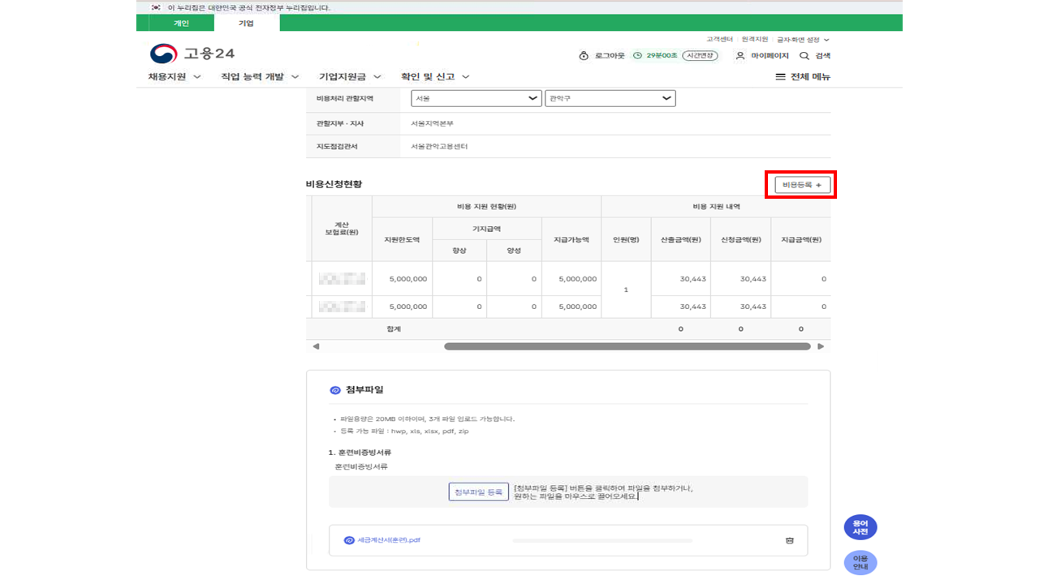Click the 첨부파일 등록 button
The height and width of the screenshot is (584, 1039).
pos(478,492)
